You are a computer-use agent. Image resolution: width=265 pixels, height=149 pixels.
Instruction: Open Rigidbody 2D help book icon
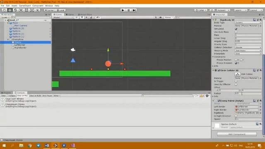coord(254,20)
